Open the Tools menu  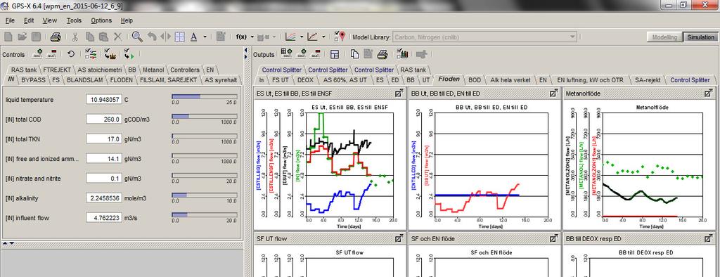73,20
